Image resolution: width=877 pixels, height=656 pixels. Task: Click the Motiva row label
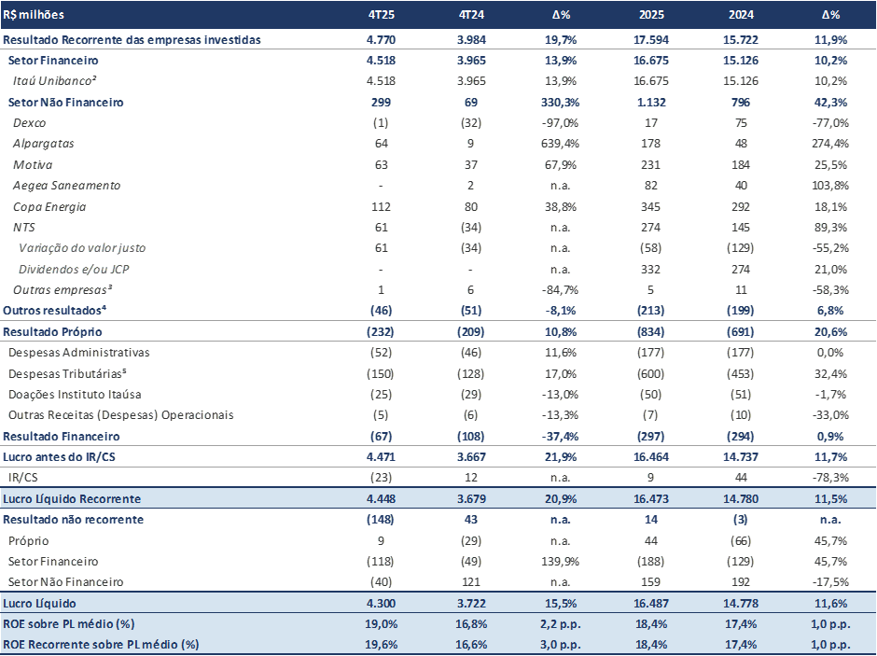pyautogui.click(x=33, y=165)
